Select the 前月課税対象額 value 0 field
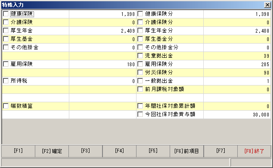Viewport: 273px width, 168px height. pos(237,89)
